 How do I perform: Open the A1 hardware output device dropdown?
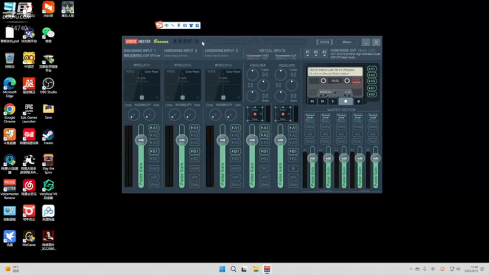coord(307,53)
